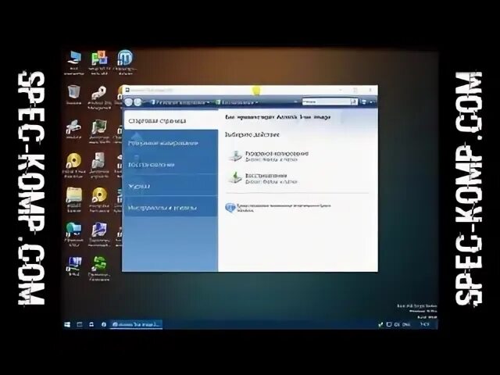
Task: Start Резервное копирование action link
Action: click(277, 153)
